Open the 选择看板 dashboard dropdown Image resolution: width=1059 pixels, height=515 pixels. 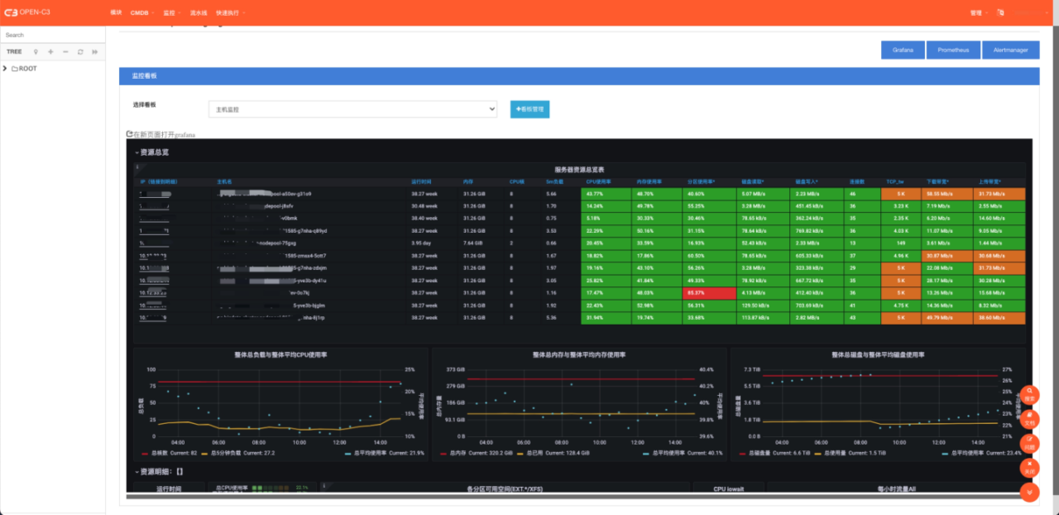(x=352, y=109)
